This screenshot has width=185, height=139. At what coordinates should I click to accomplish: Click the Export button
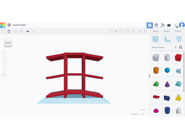pyautogui.click(x=167, y=31)
